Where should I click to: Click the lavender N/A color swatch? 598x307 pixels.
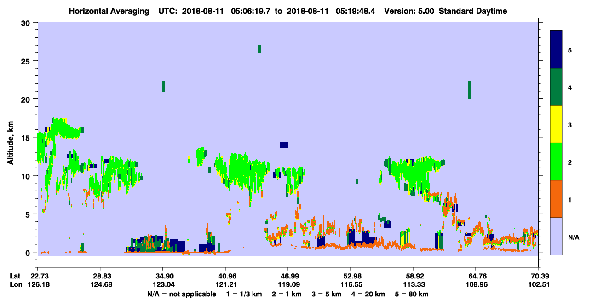556,236
